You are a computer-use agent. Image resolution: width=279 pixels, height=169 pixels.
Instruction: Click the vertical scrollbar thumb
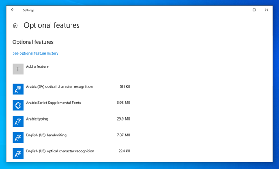[x=272, y=61]
